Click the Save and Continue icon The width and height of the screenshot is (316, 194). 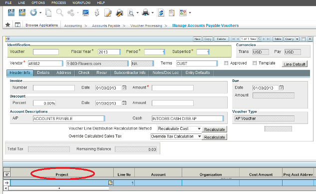point(22,12)
